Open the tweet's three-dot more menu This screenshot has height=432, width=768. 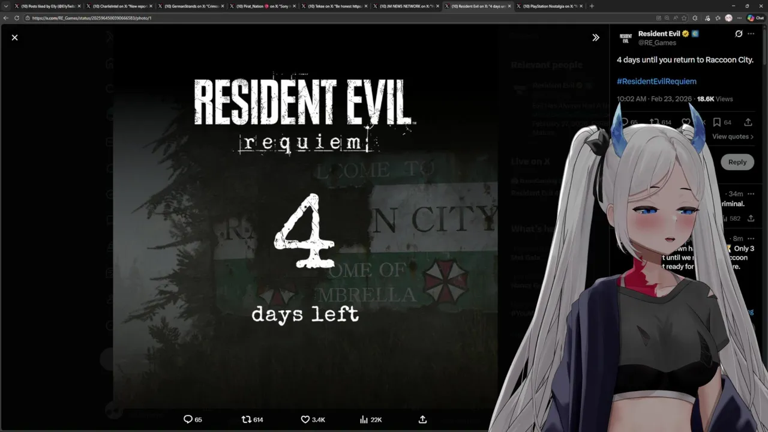751,34
